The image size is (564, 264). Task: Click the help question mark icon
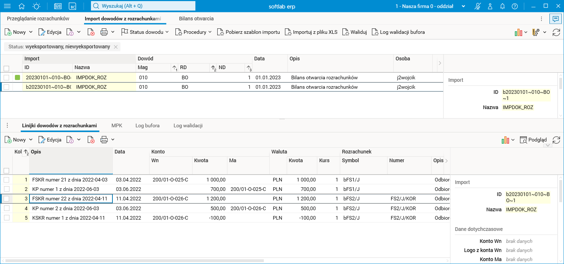[515, 6]
